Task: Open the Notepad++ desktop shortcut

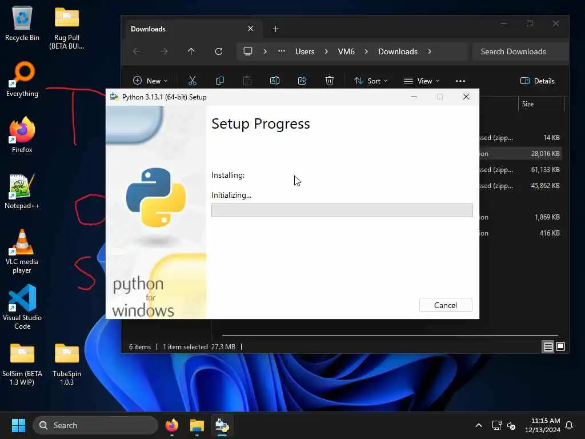Action: (22, 191)
